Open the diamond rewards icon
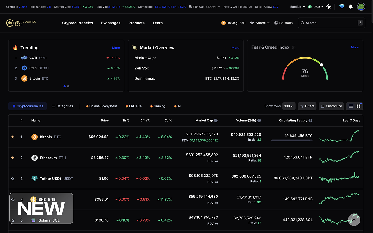The image size is (373, 233). (342, 7)
